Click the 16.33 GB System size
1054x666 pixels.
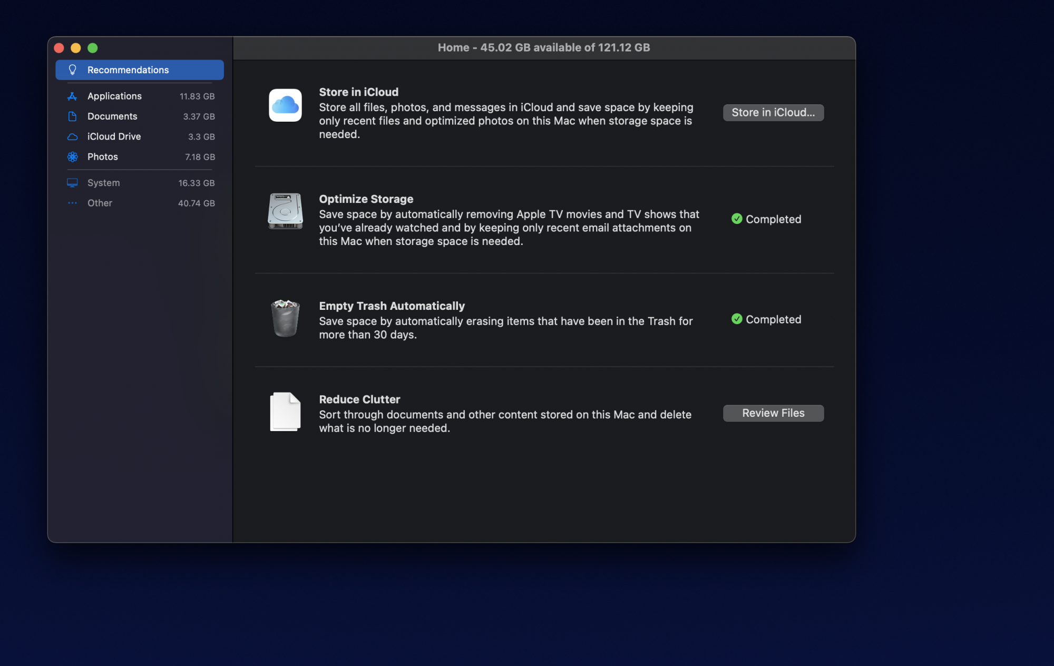point(197,183)
